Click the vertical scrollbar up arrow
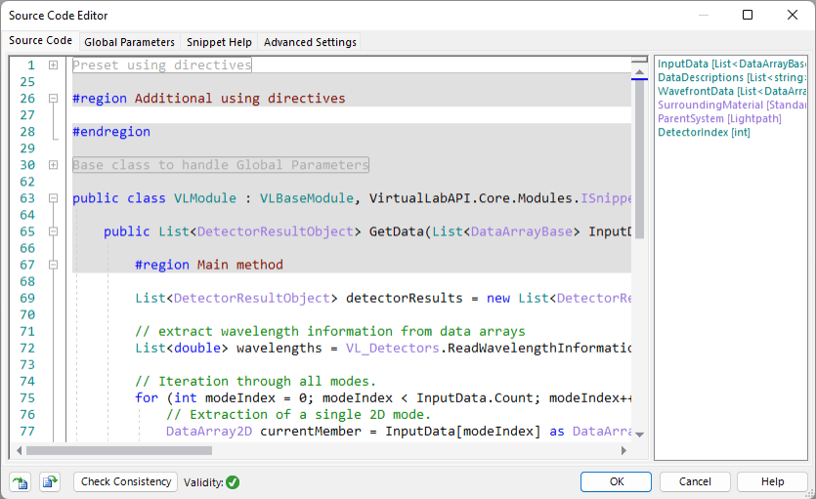This screenshot has width=816, height=499. point(639,72)
